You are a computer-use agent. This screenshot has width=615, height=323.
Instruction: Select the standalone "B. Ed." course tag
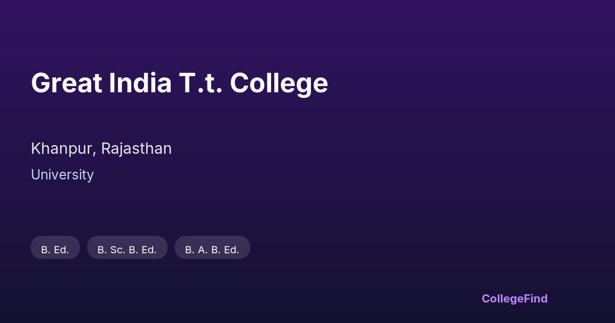click(55, 250)
